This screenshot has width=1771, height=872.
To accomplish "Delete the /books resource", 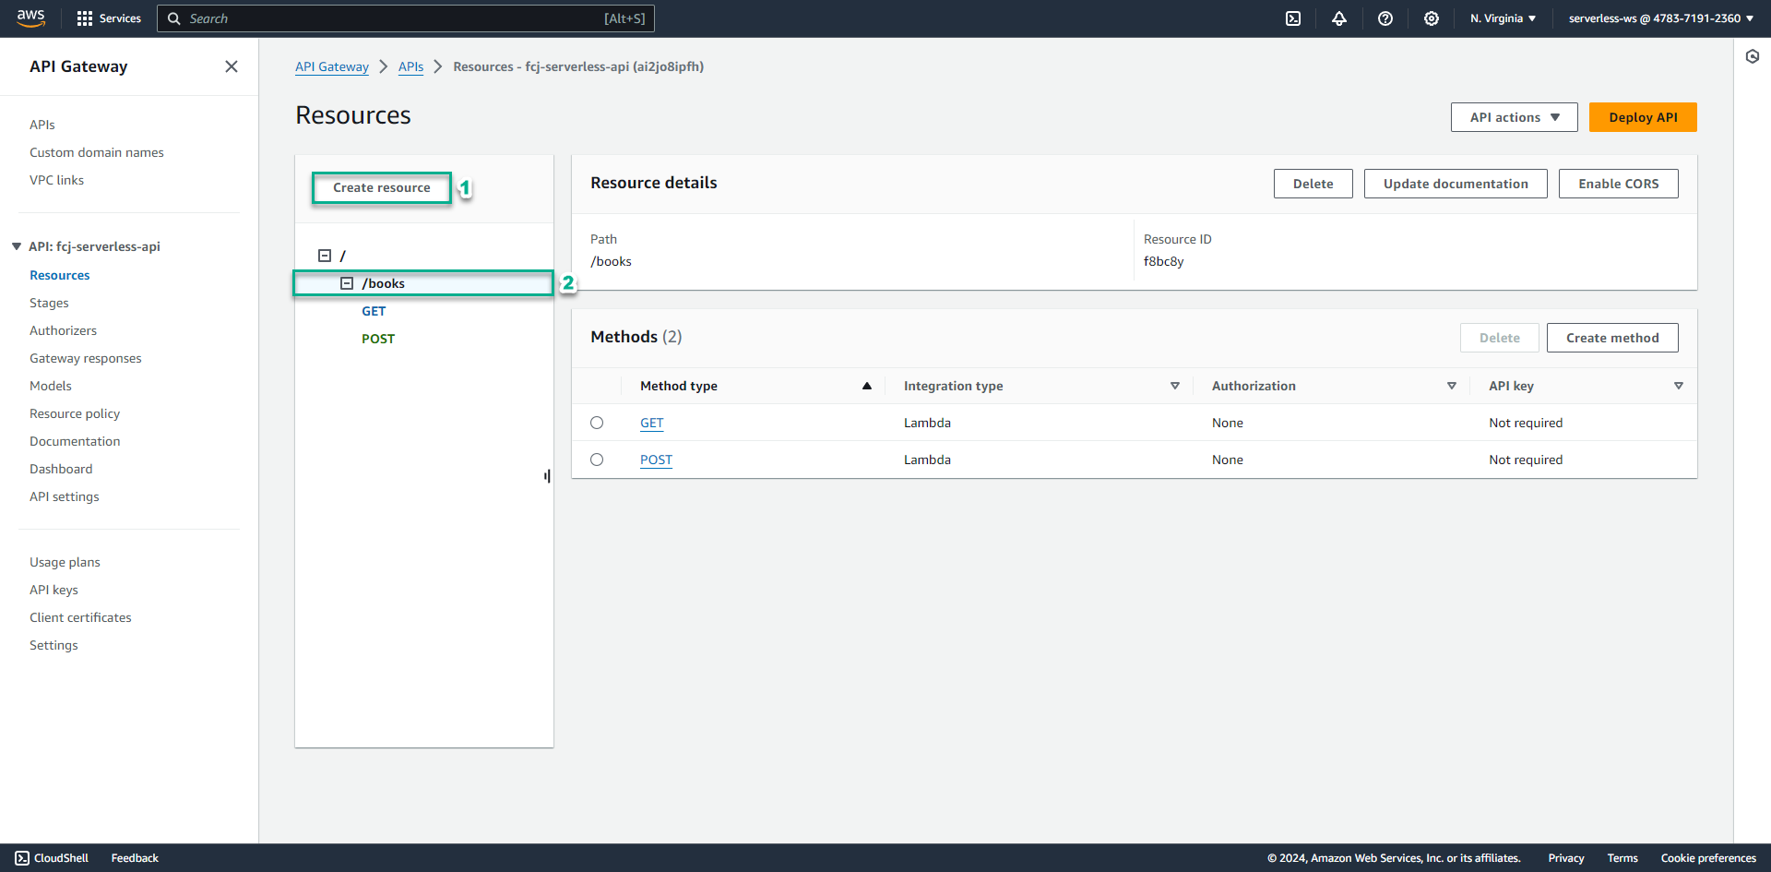I will click(x=1313, y=184).
